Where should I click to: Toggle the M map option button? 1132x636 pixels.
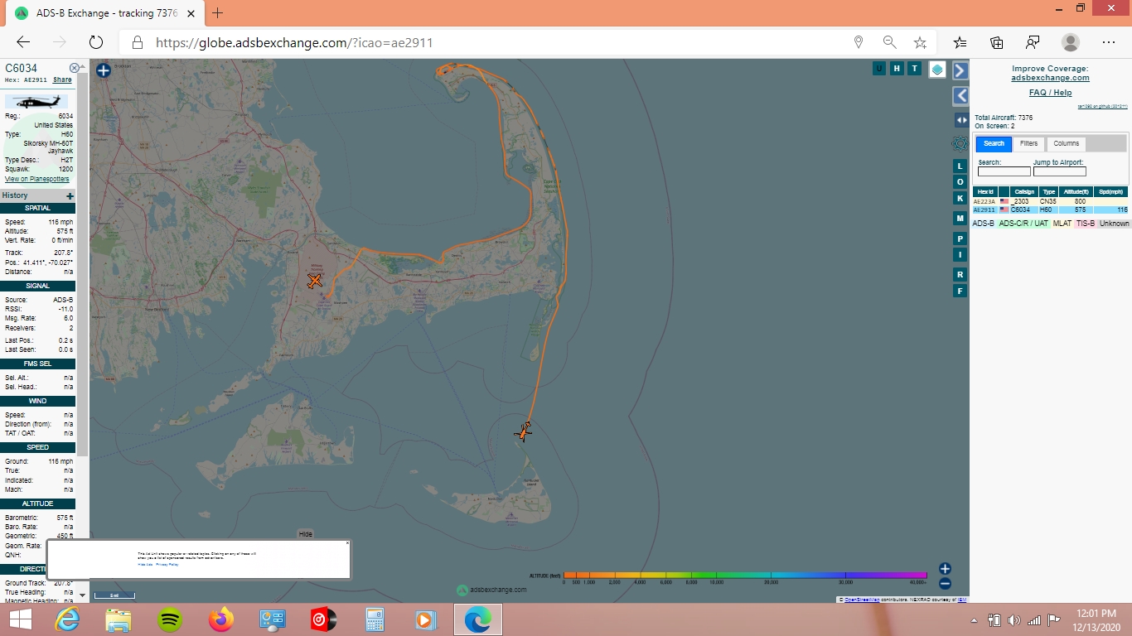tap(960, 218)
